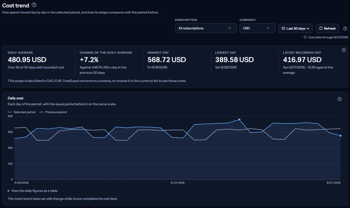The image size is (350, 208).
Task: Click the Previous period legend entry
Action: click(x=53, y=112)
